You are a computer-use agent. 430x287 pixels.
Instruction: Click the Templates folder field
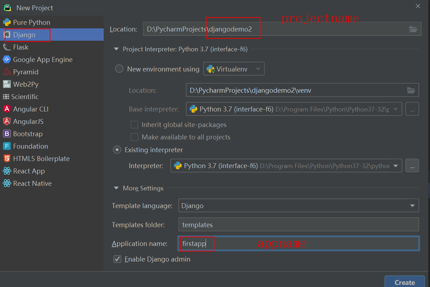[299, 225]
